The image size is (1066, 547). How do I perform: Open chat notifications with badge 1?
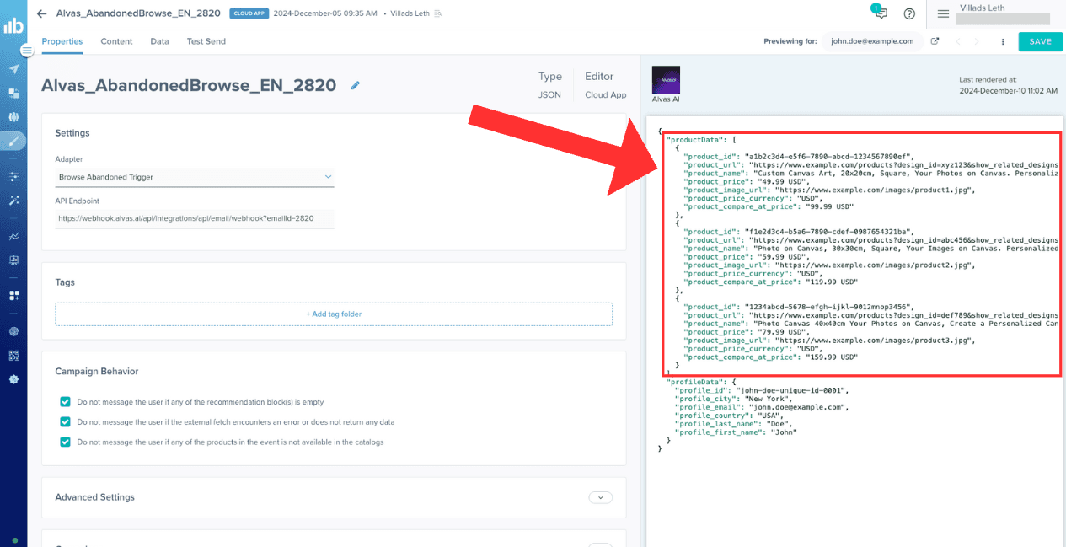tap(880, 12)
